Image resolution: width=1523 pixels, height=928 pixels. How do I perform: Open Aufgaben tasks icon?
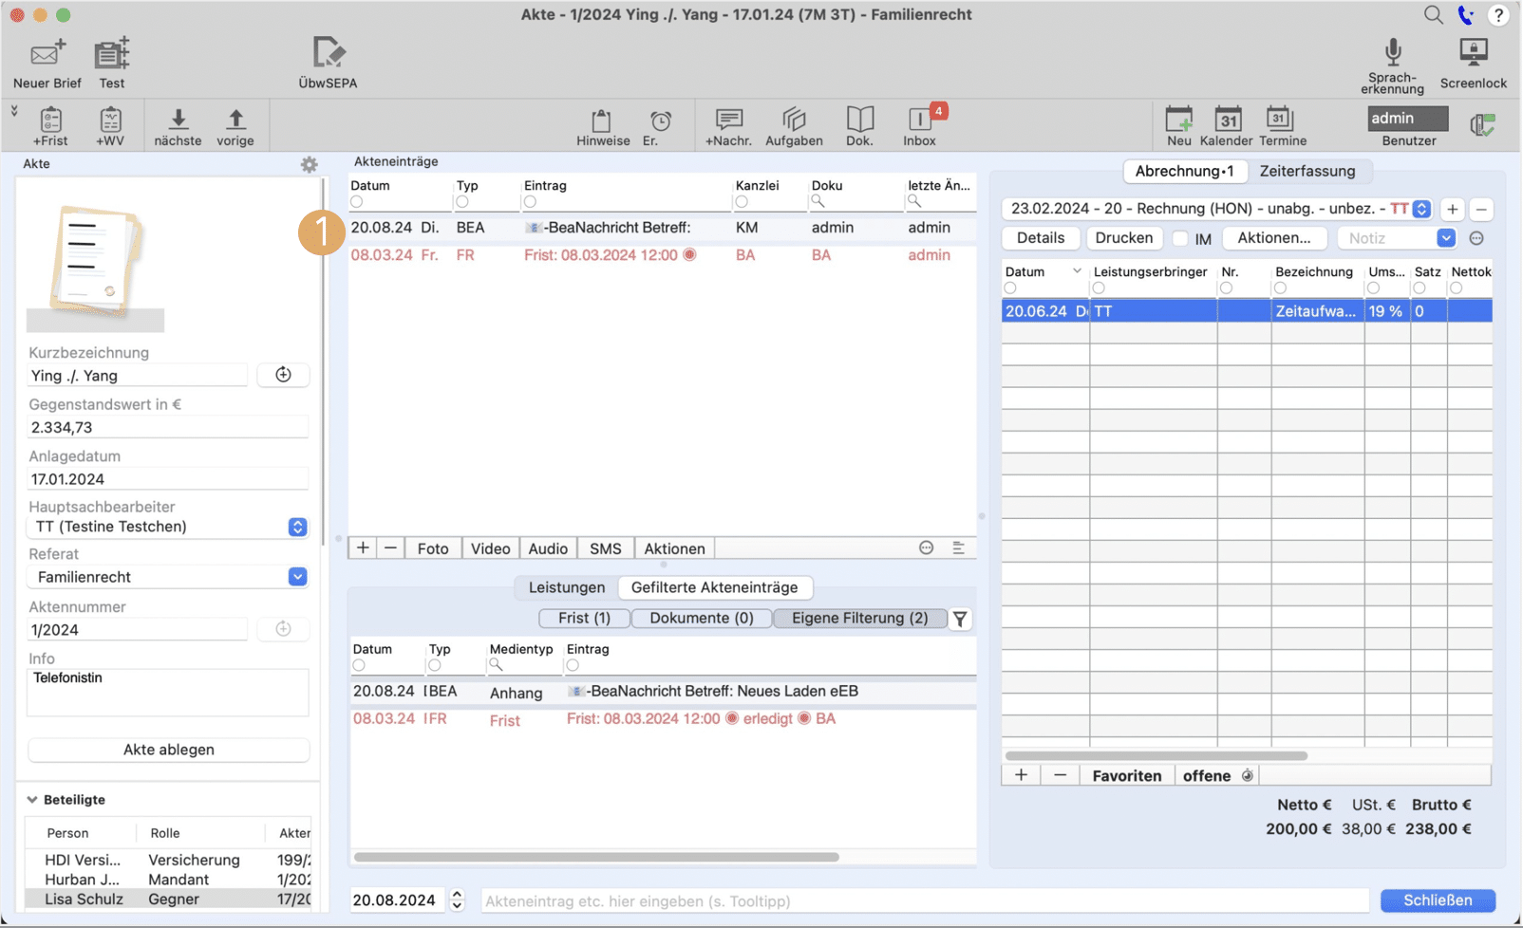(794, 120)
